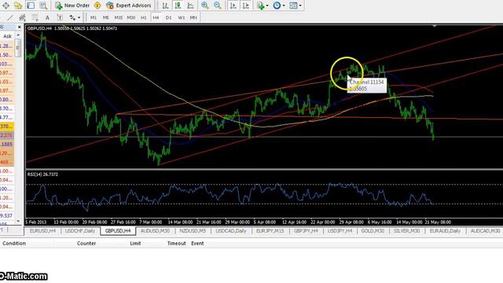503x283 pixels.
Task: Click the crosshair cursor tool icon
Action: [x=6, y=6]
